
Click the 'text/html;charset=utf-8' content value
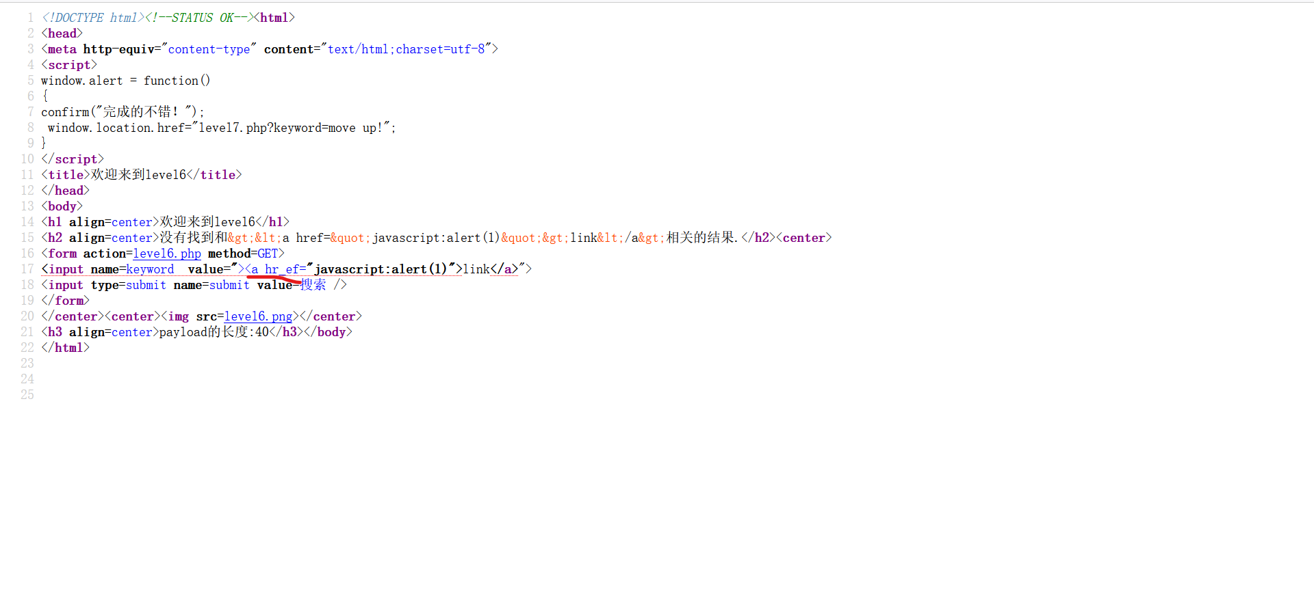tap(407, 49)
